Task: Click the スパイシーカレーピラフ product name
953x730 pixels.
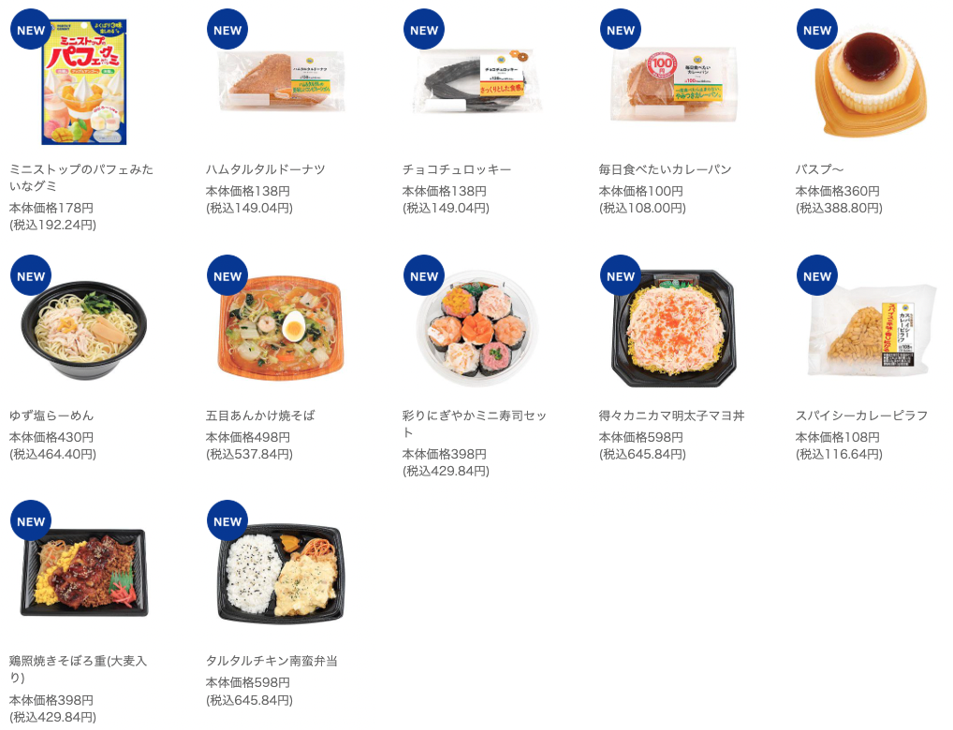Action: pyautogui.click(x=862, y=416)
